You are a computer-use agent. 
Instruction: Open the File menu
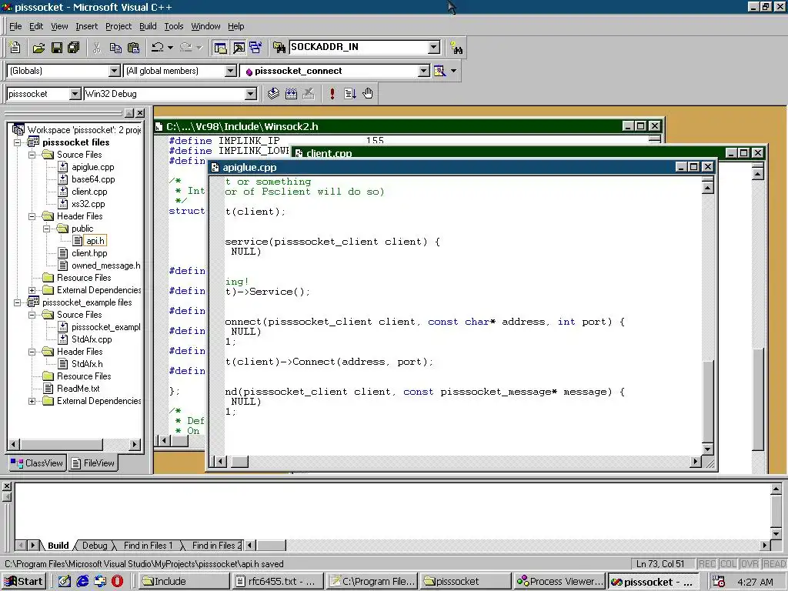(15, 26)
